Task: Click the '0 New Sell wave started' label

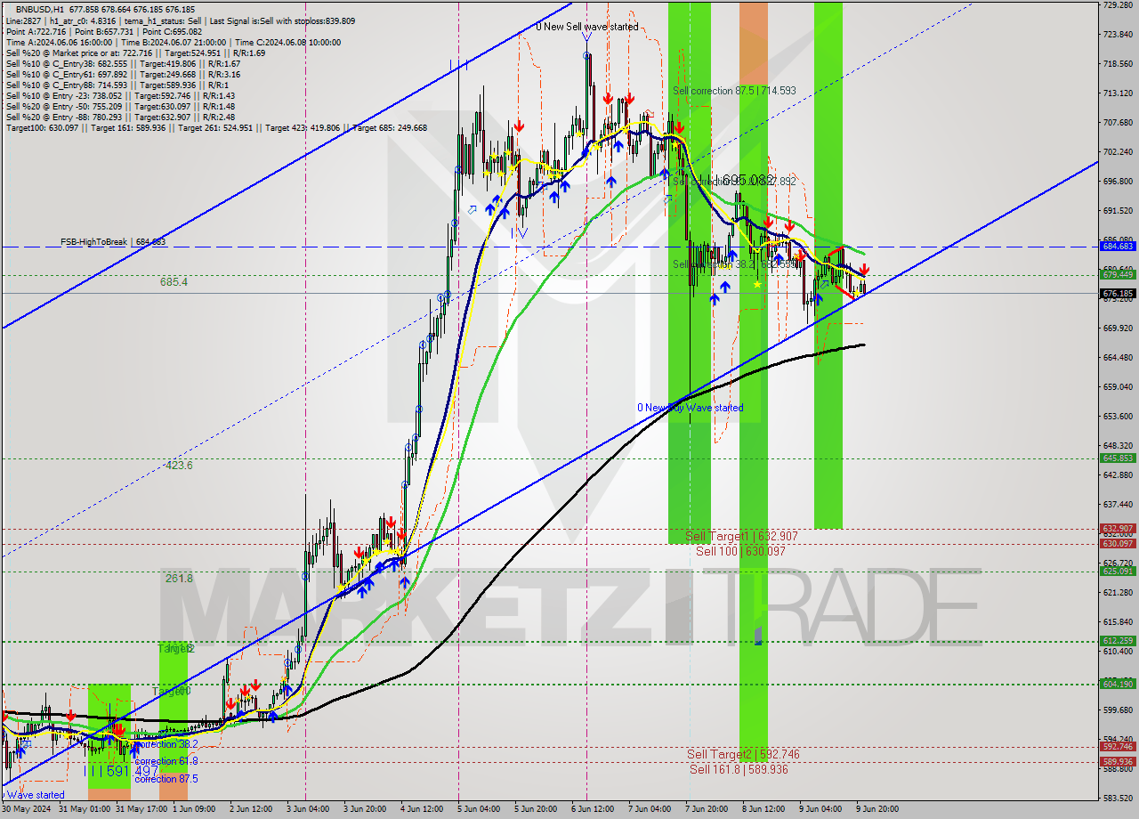Action: [586, 27]
